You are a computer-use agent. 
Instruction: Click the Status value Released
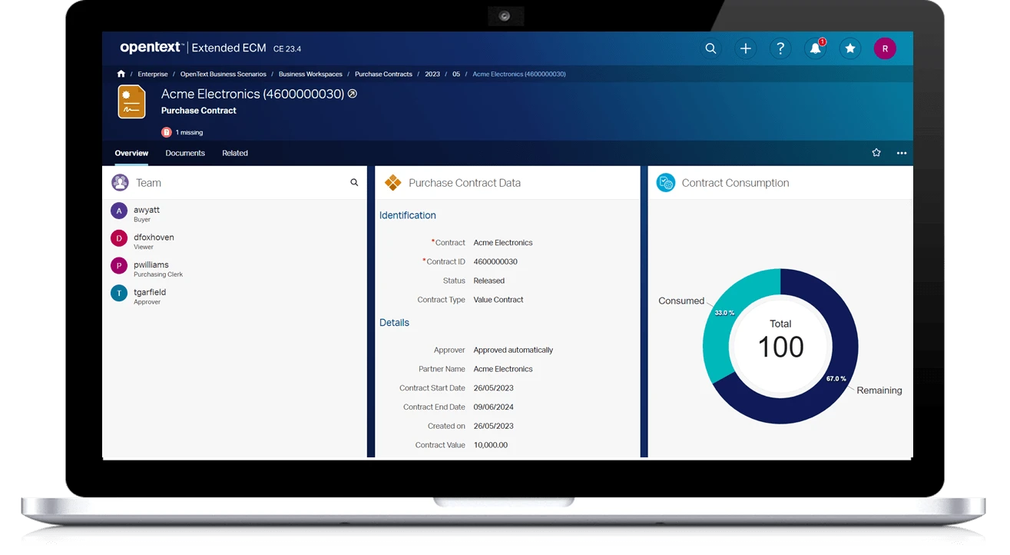pos(488,281)
